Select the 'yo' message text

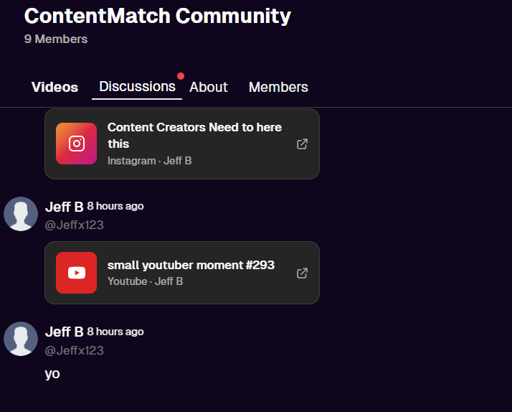tap(52, 374)
